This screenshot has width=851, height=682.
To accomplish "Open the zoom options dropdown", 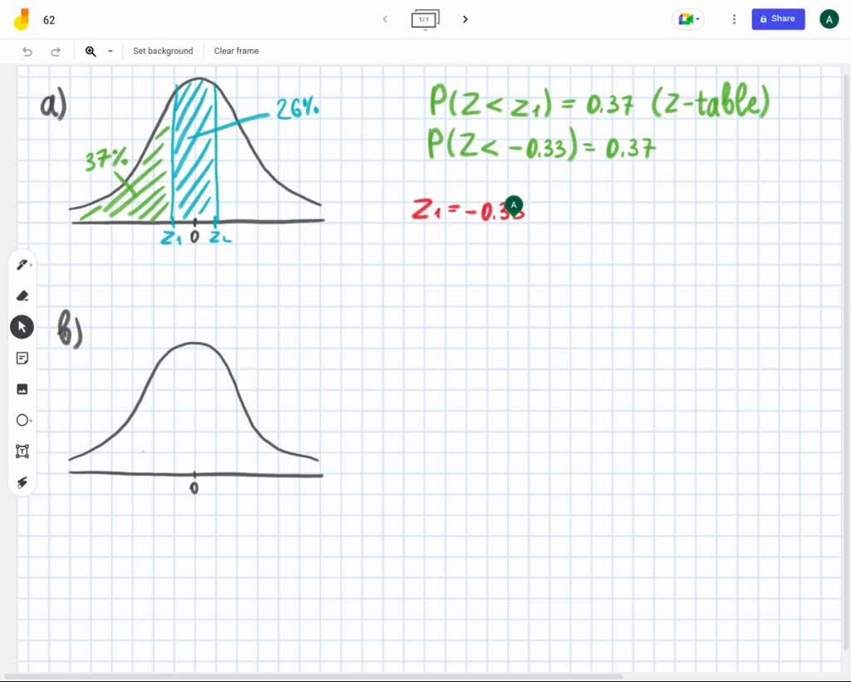I will [x=110, y=51].
